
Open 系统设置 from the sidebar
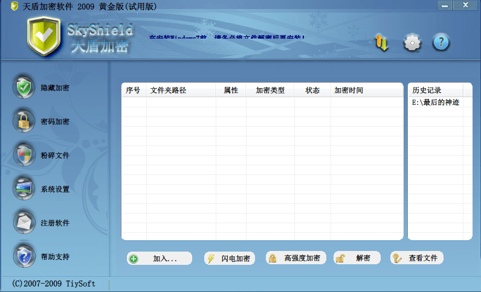pyautogui.click(x=55, y=189)
